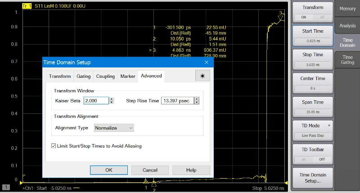Select the Advanced tab
The height and width of the screenshot is (193, 360).
point(151,76)
